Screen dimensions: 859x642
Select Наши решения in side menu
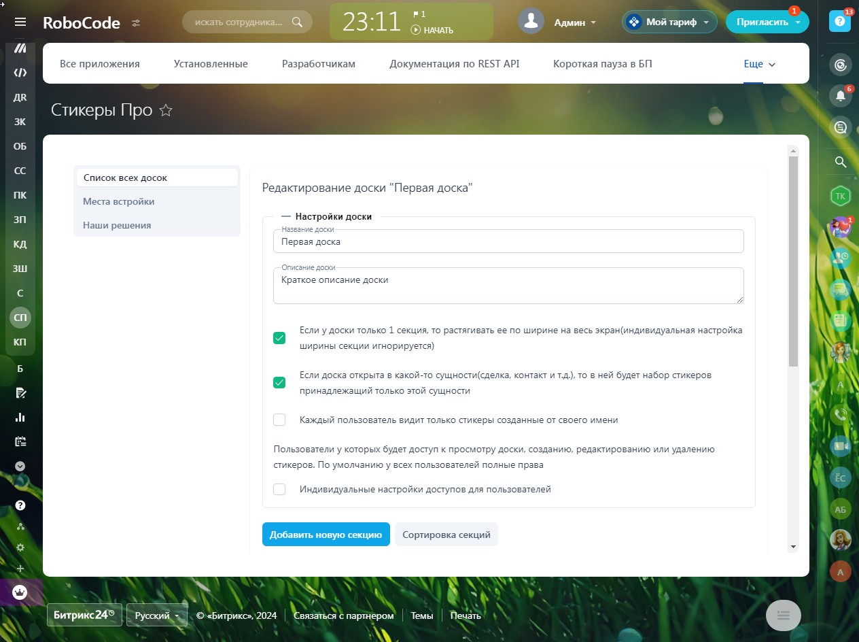pyautogui.click(x=157, y=225)
